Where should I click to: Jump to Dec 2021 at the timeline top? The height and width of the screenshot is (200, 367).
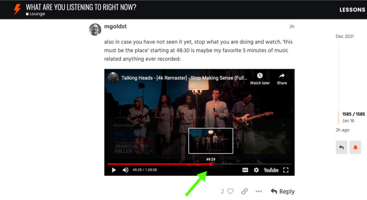pyautogui.click(x=345, y=37)
